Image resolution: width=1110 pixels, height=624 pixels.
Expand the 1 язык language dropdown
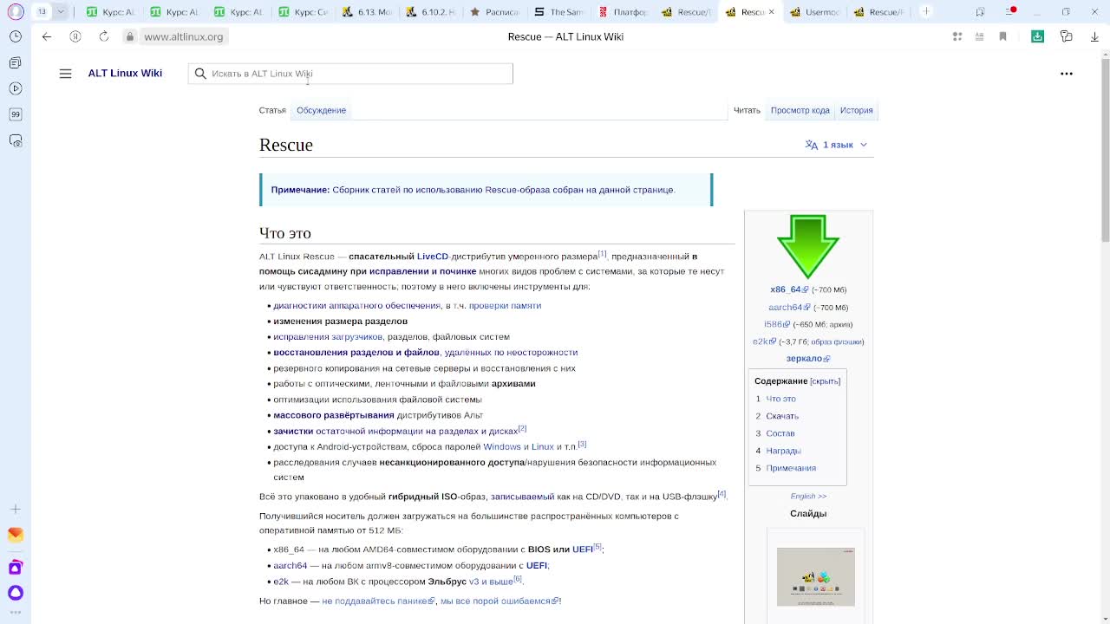coord(836,145)
